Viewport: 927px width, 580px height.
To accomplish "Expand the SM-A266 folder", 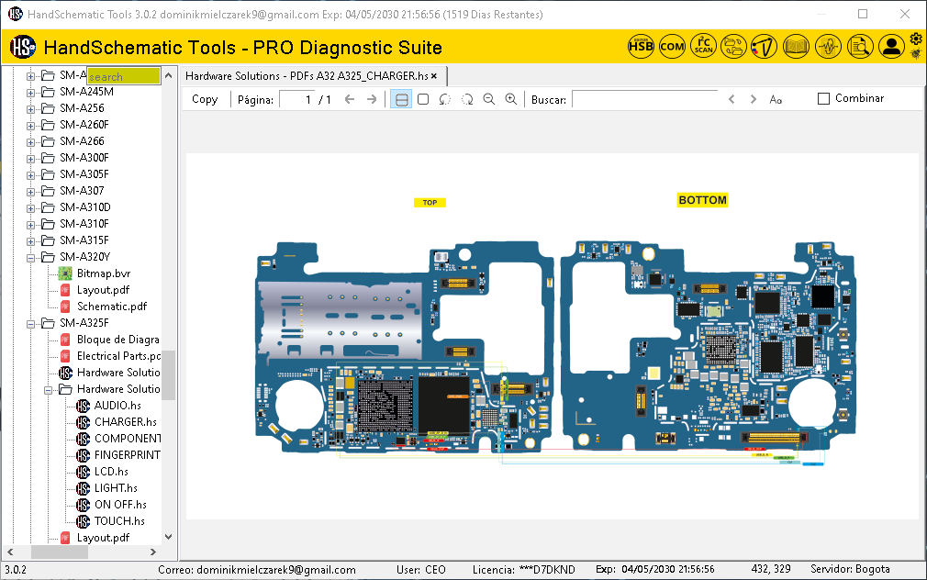I will [x=30, y=142].
